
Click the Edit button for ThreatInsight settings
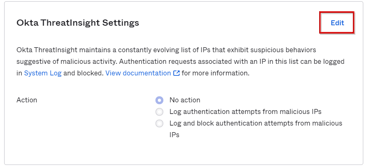[x=337, y=23]
